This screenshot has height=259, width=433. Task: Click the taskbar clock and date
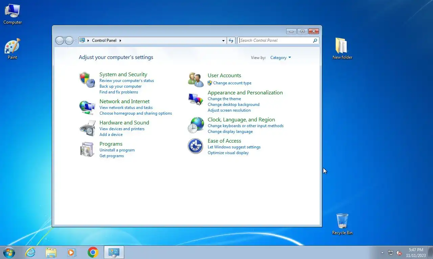[416, 253]
